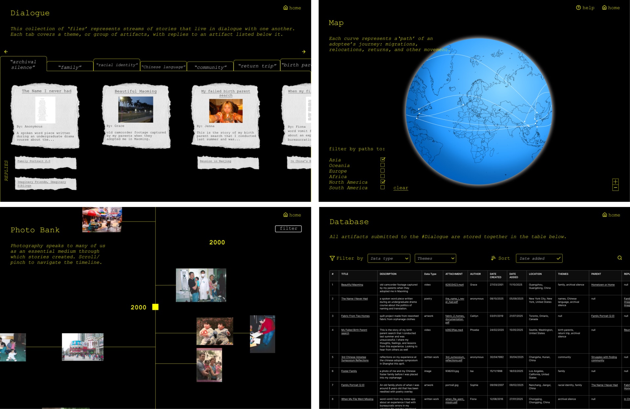Open the Hometown or Home parent link
This screenshot has height=409, width=630.
click(x=603, y=285)
